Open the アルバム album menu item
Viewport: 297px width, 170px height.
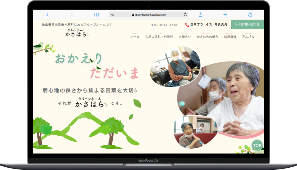(x=248, y=36)
